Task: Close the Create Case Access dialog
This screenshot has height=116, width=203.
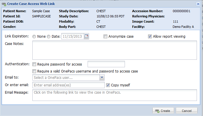Action: pos(198,4)
